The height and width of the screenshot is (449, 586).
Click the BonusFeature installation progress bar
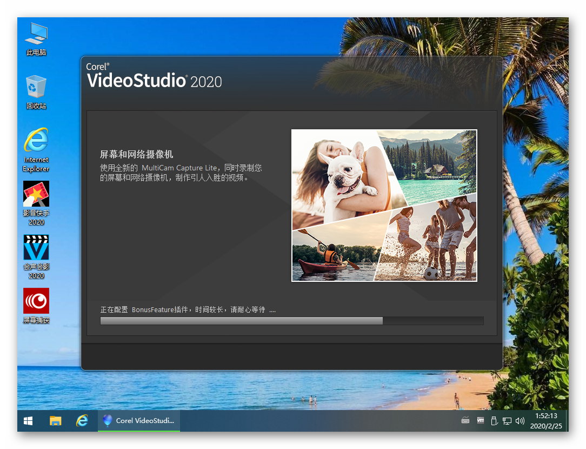pos(291,321)
